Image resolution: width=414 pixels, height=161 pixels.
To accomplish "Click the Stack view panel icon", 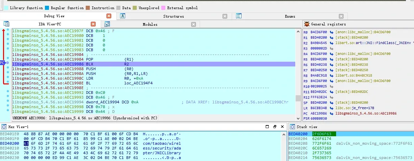I will pyautogui.click(x=292, y=127).
